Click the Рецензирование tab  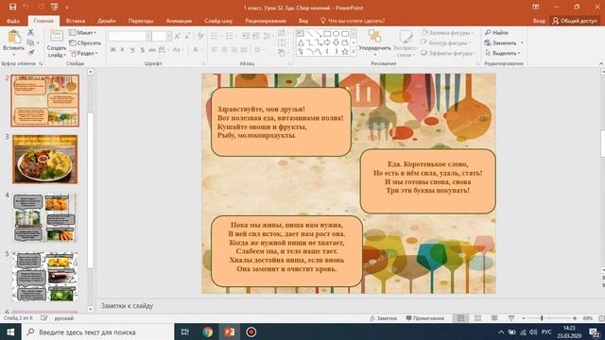coord(266,21)
